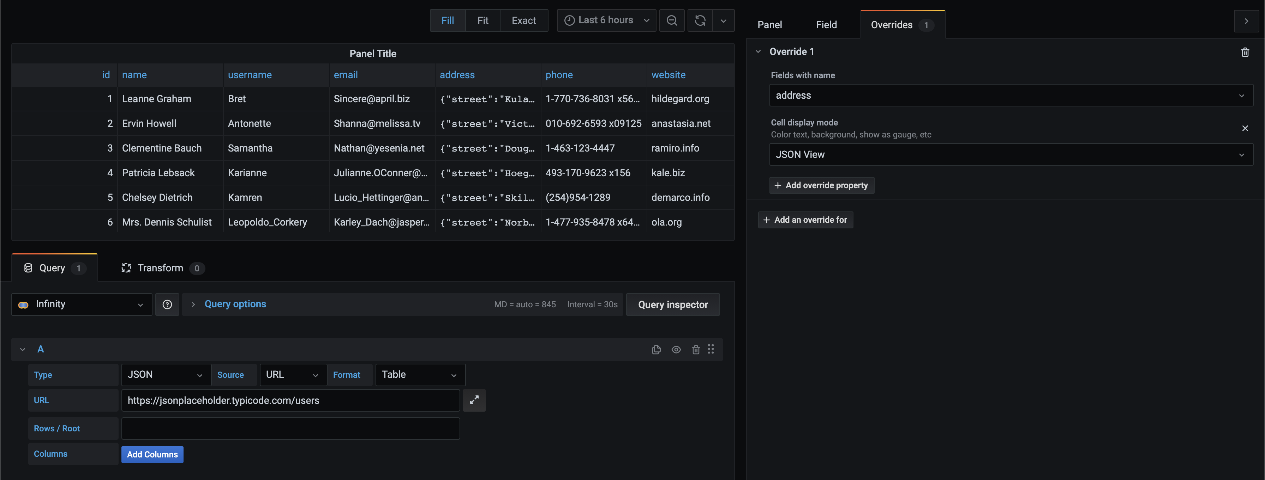The height and width of the screenshot is (480, 1265).
Task: Expand URL field with diagonal arrows icon
Action: pyautogui.click(x=474, y=400)
